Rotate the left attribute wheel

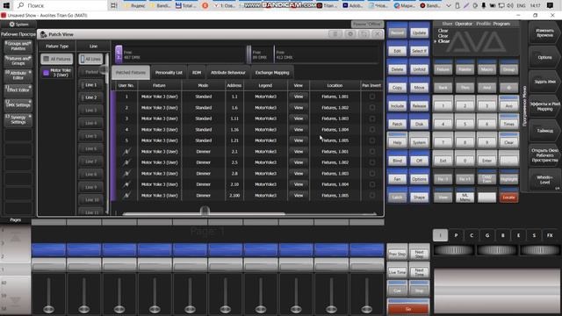click(x=454, y=250)
